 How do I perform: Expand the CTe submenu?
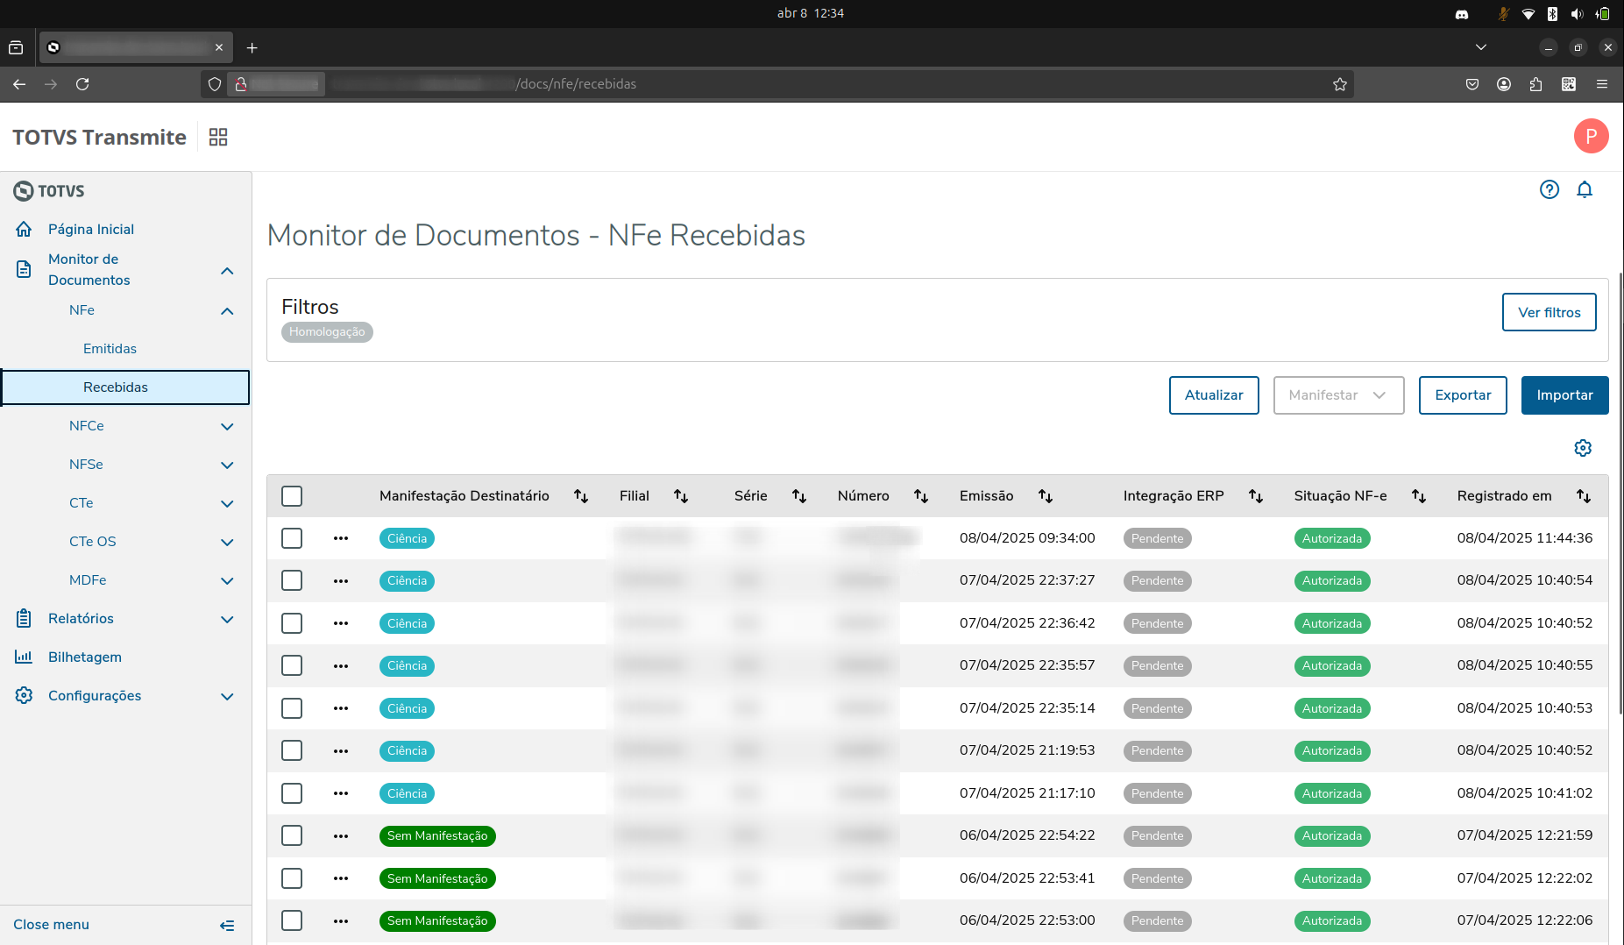click(x=227, y=504)
